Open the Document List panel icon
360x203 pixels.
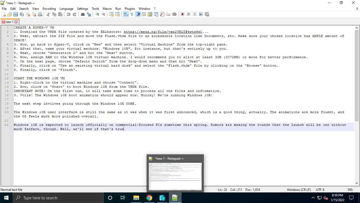(x=156, y=14)
